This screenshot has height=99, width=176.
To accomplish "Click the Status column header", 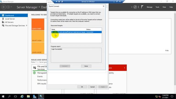I will tap(88, 29).
